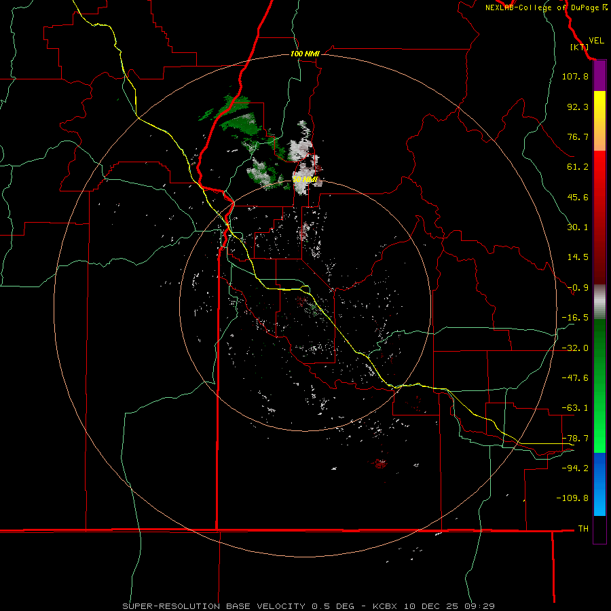Click the -16.5 velocity scale value
Screen dimensions: 611x611
click(575, 318)
